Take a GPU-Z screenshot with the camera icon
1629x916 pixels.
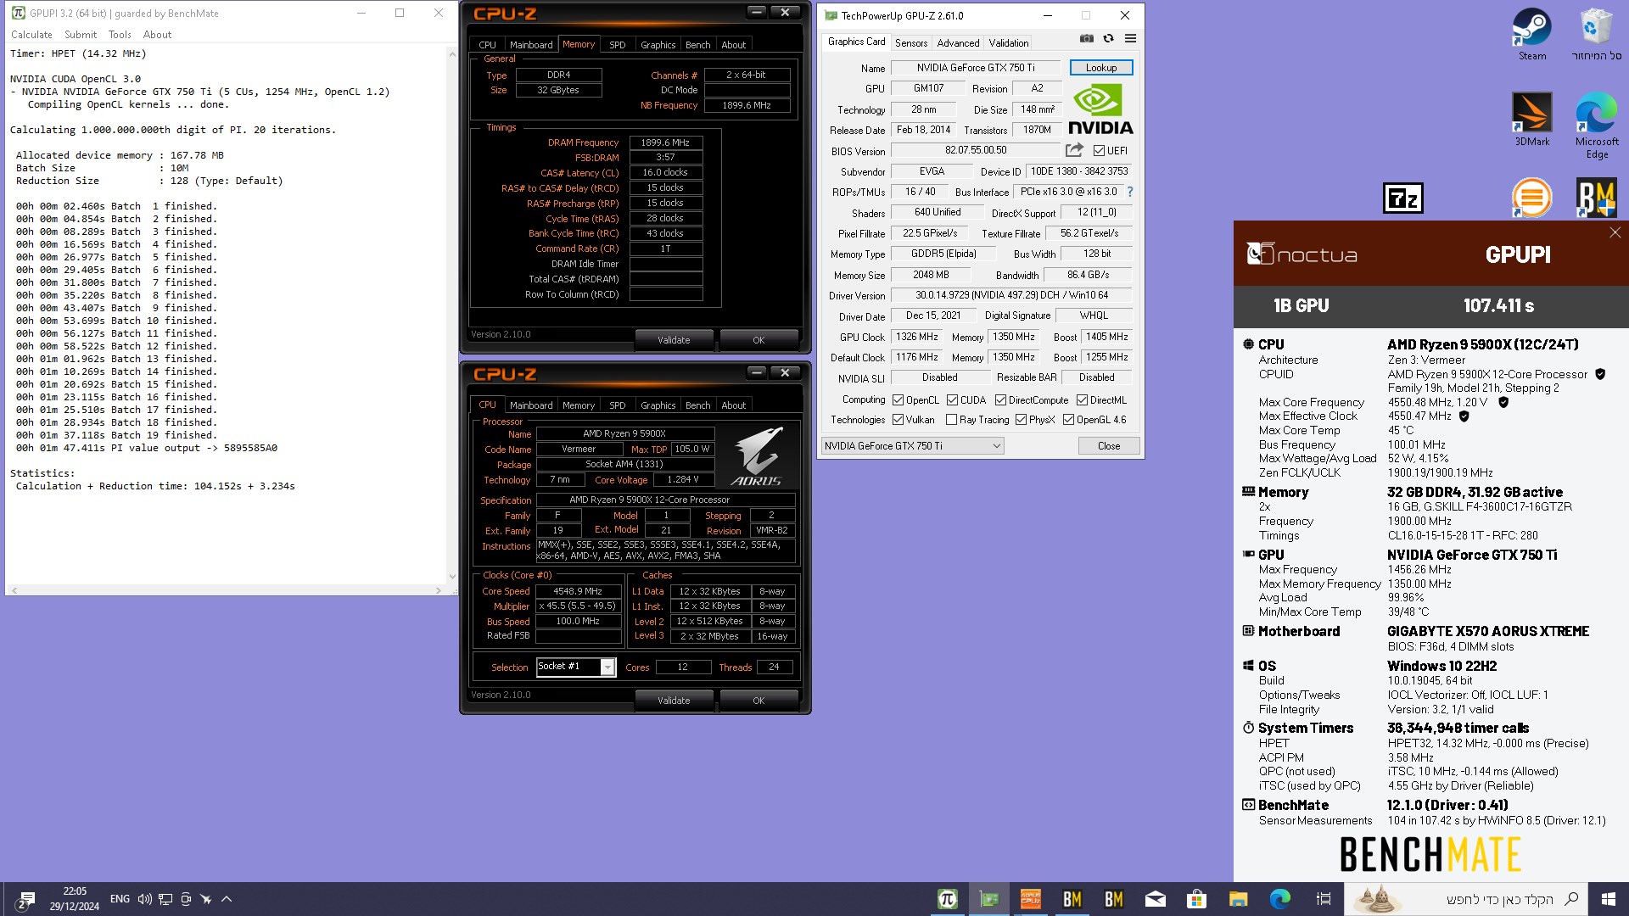click(1086, 39)
